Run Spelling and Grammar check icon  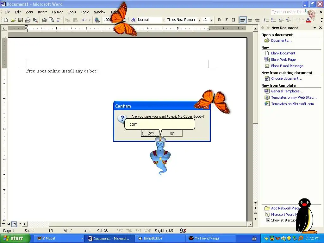point(59,20)
